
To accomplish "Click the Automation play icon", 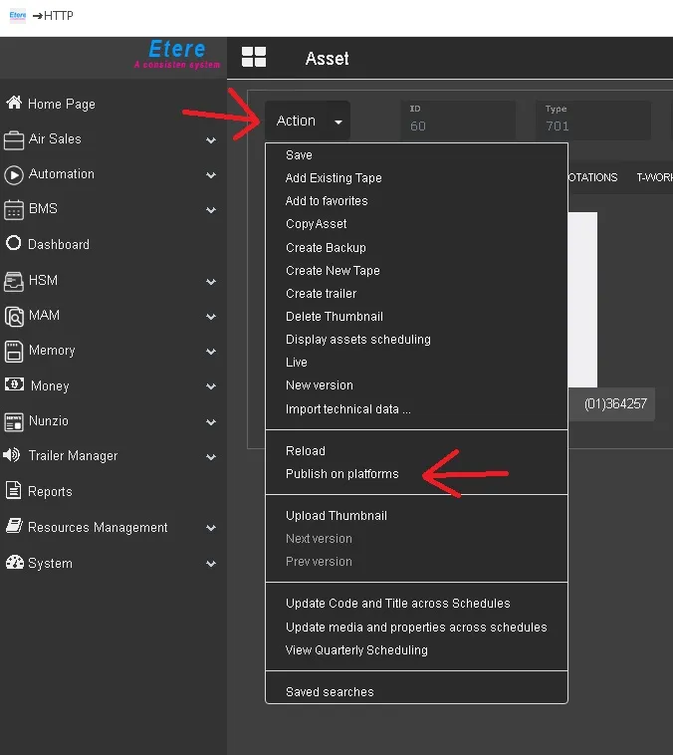I will (14, 174).
